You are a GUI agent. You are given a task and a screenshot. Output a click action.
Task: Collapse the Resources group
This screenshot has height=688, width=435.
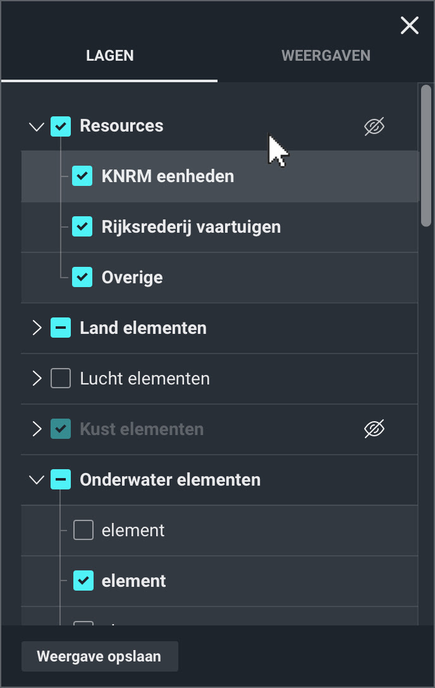[x=36, y=126]
